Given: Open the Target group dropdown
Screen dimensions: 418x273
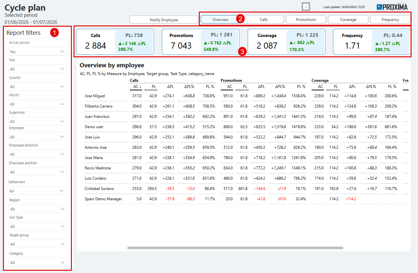Looking at the screenshot, I should coord(37,244).
